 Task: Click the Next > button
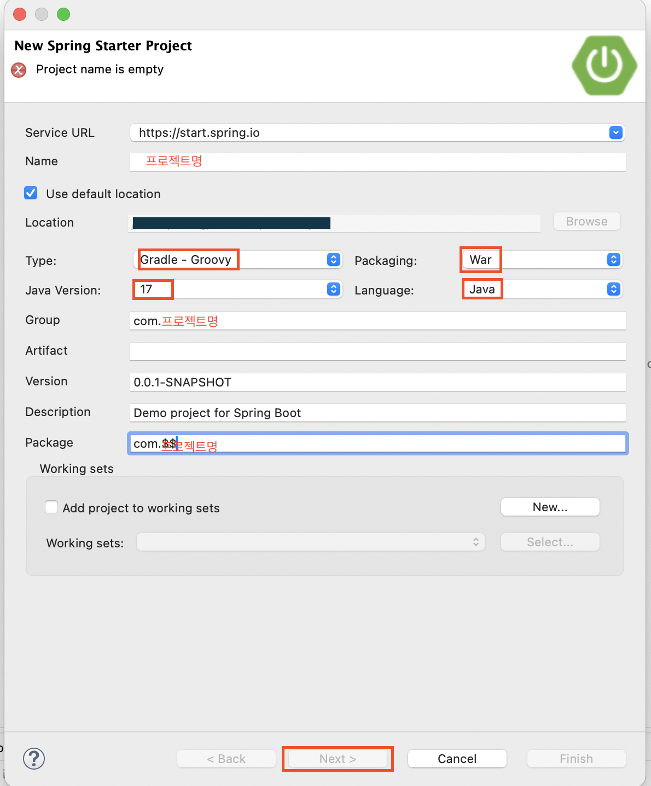point(338,759)
